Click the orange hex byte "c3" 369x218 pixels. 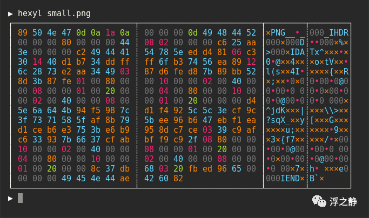pos(251,52)
